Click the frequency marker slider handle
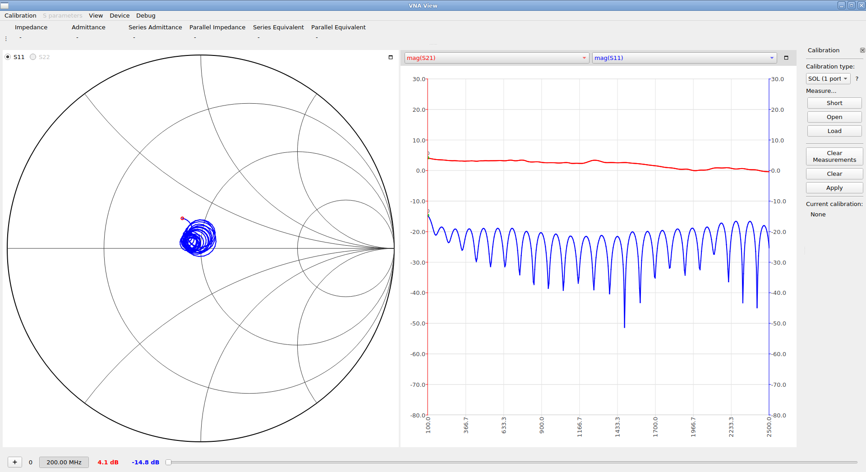This screenshot has height=472, width=866. [x=168, y=462]
